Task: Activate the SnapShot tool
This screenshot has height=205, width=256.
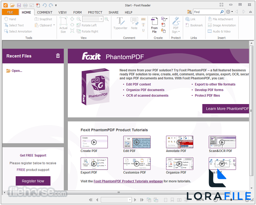Action: (43, 19)
